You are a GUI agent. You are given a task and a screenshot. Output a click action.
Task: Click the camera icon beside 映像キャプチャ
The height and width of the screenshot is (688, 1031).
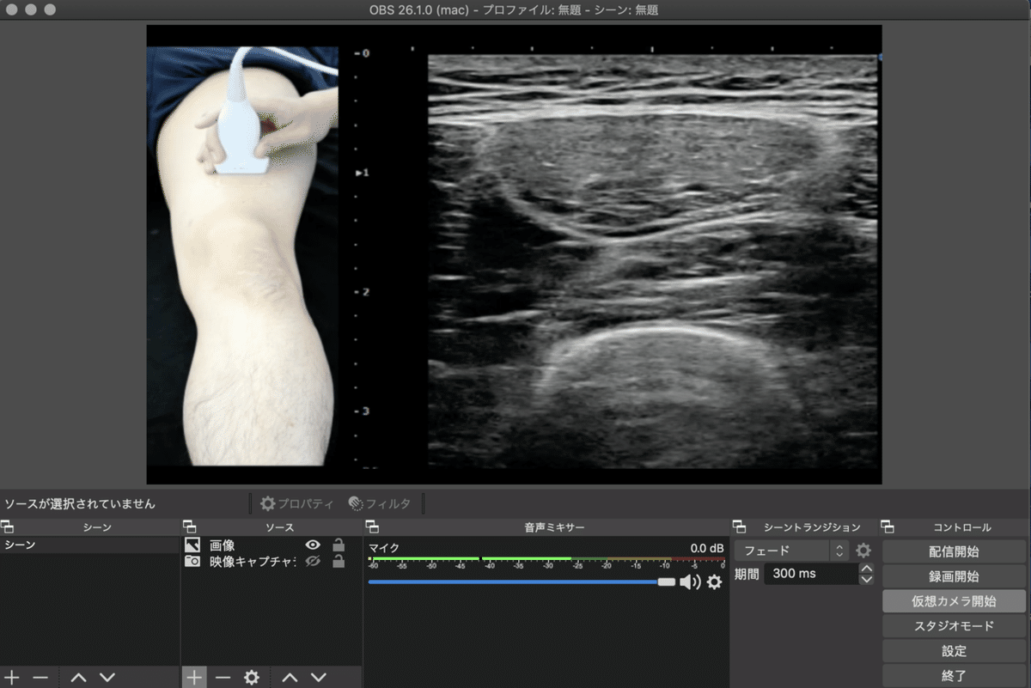[192, 561]
